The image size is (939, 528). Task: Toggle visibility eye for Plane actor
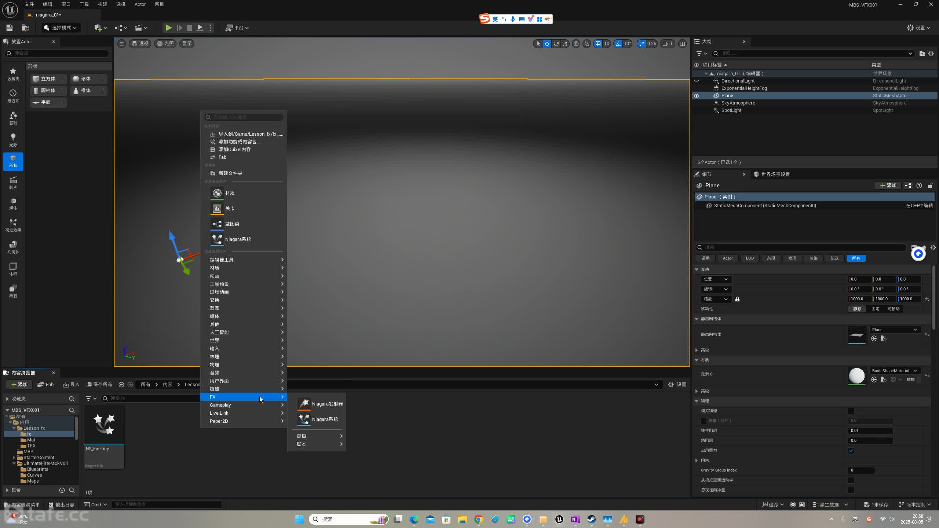[697, 96]
